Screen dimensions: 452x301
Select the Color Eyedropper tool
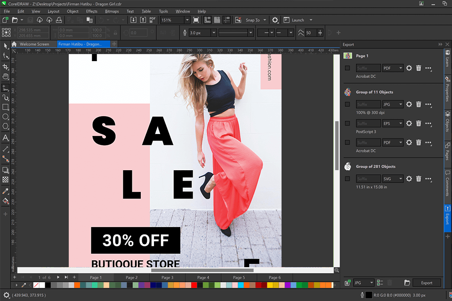(6, 191)
